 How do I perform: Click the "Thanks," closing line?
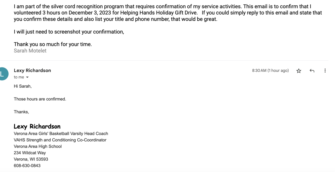click(x=21, y=112)
